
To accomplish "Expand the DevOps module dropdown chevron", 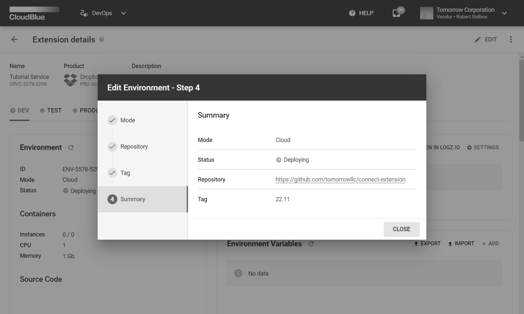I will (123, 13).
